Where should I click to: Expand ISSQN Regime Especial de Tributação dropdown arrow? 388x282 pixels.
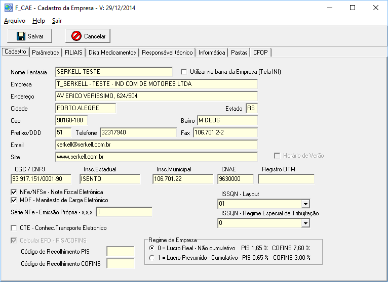pos(305,223)
